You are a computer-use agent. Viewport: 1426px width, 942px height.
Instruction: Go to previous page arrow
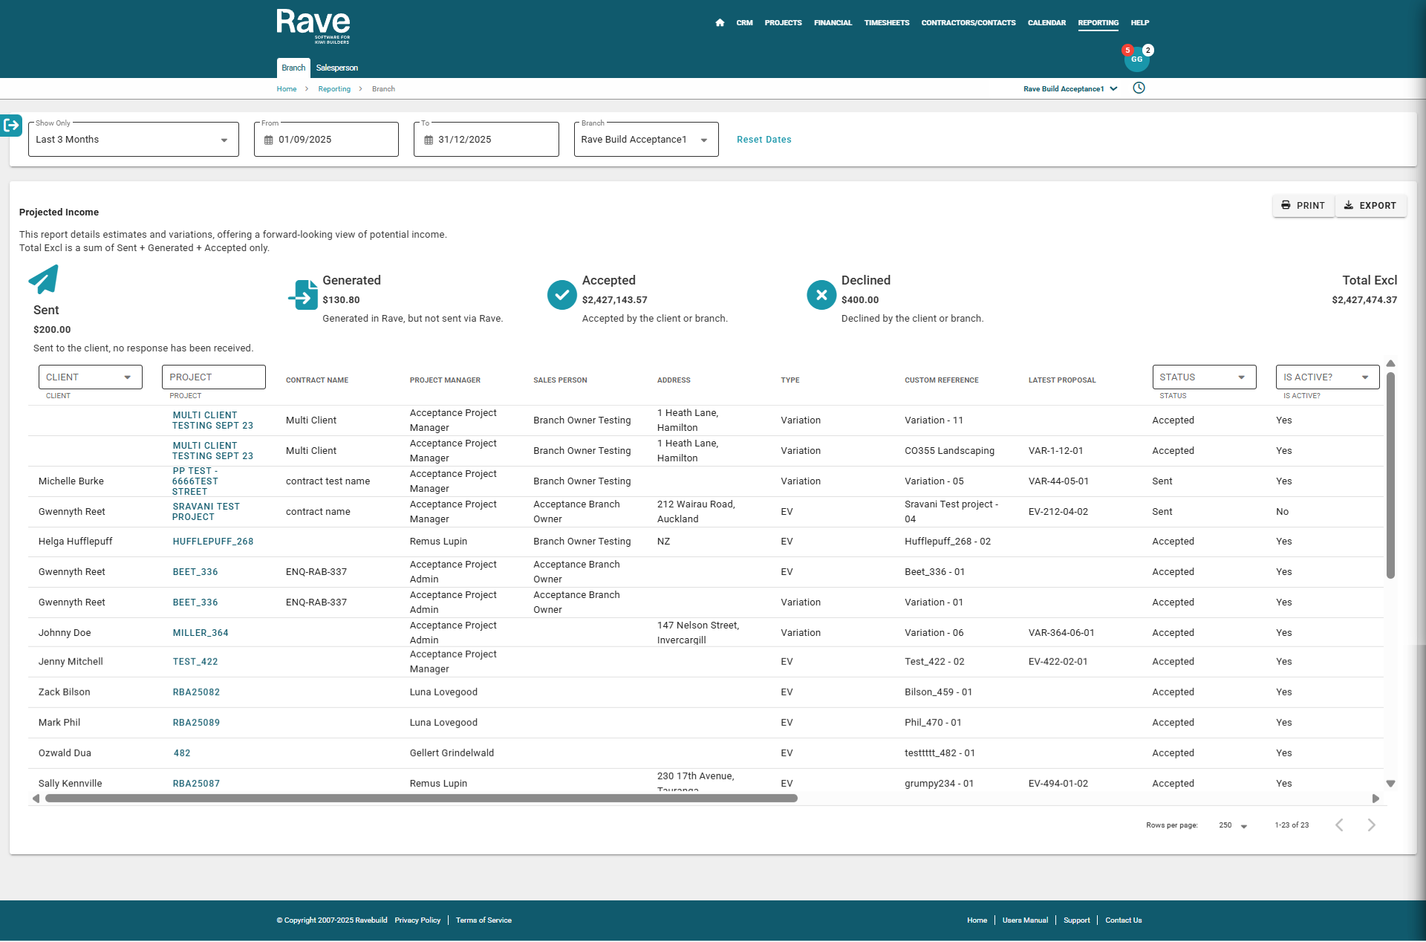point(1339,825)
